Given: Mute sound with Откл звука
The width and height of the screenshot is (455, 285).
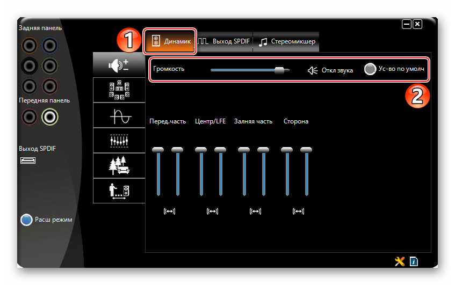Looking at the screenshot, I should point(330,70).
